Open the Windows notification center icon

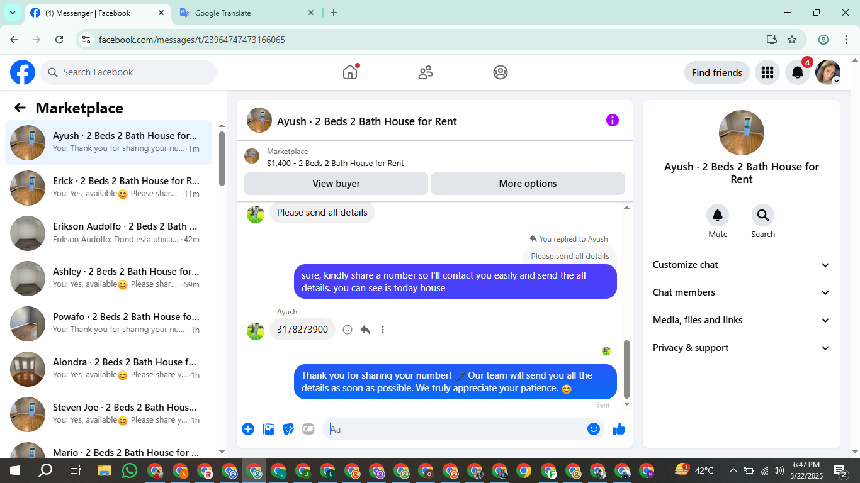(x=840, y=470)
